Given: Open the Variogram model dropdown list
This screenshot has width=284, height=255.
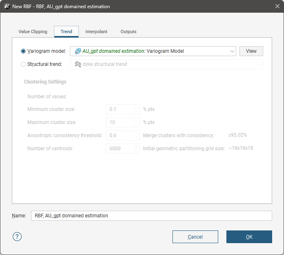Looking at the screenshot, I should pos(232,51).
